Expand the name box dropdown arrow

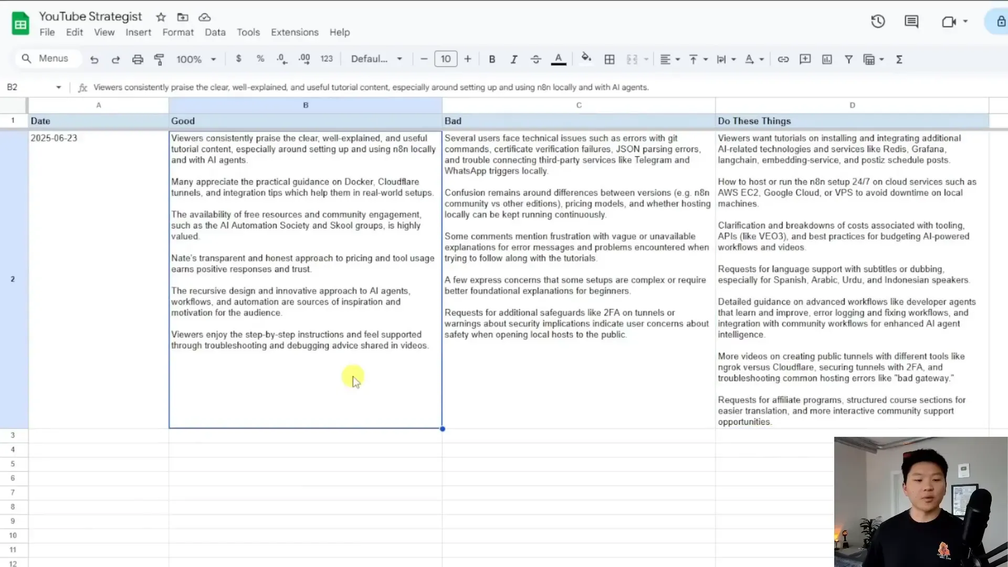[58, 87]
